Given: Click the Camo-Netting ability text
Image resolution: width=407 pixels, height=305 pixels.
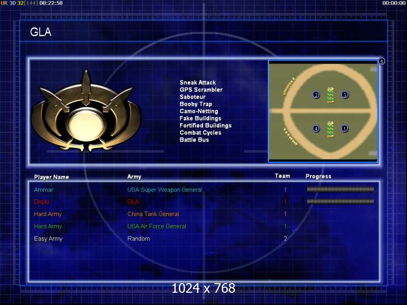Looking at the screenshot, I should pos(199,111).
